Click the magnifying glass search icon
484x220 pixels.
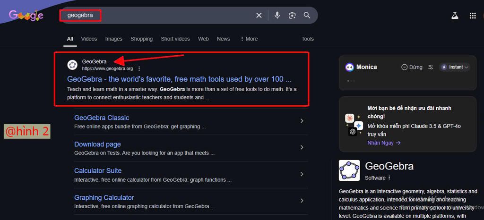pyautogui.click(x=307, y=15)
